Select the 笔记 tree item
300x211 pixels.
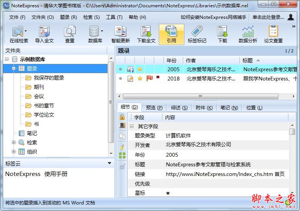[x=32, y=133]
